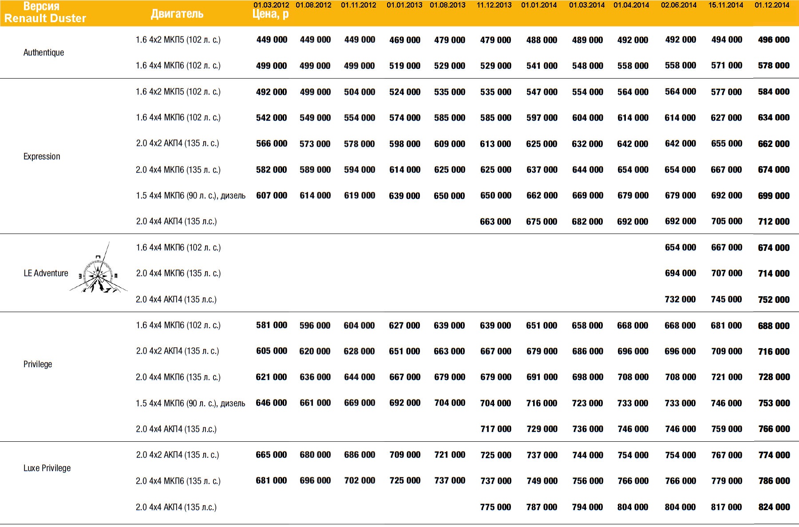Click price 728 000 in Privilege section

click(774, 377)
